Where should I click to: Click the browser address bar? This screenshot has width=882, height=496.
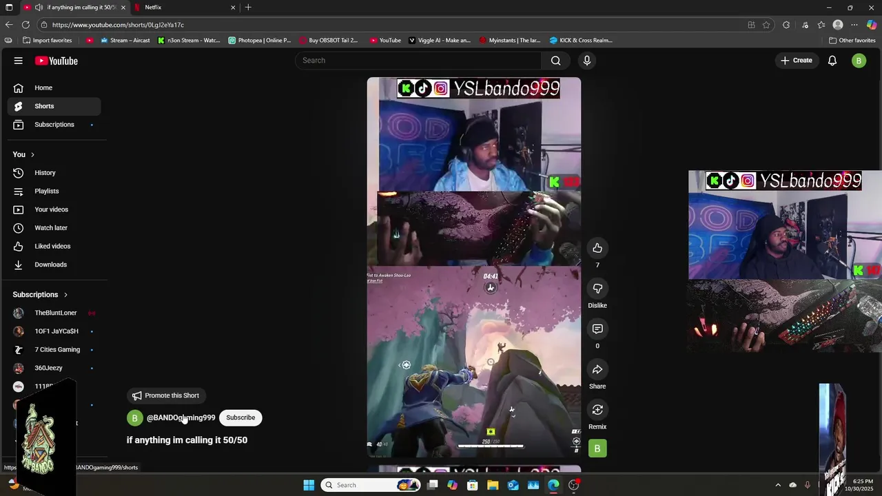click(393, 25)
